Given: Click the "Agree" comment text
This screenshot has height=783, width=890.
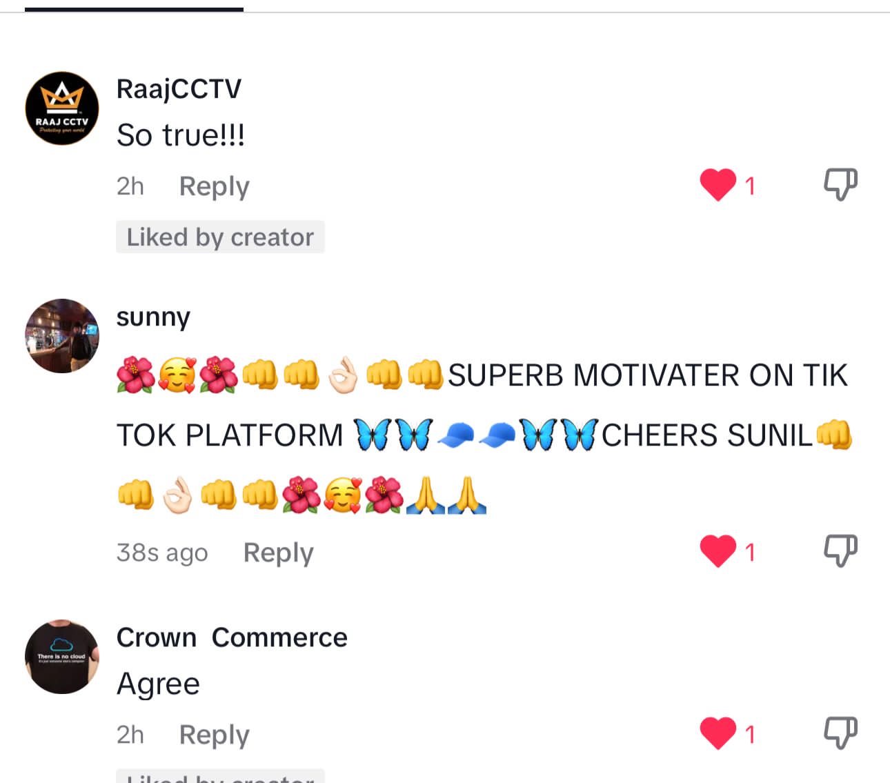Looking at the screenshot, I should (158, 684).
